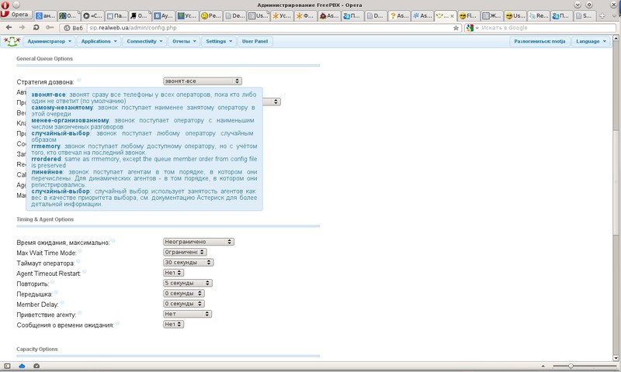This screenshot has width=621, height=372.
Task: Open Передышка 0 секунды dropdown
Action: (x=184, y=293)
